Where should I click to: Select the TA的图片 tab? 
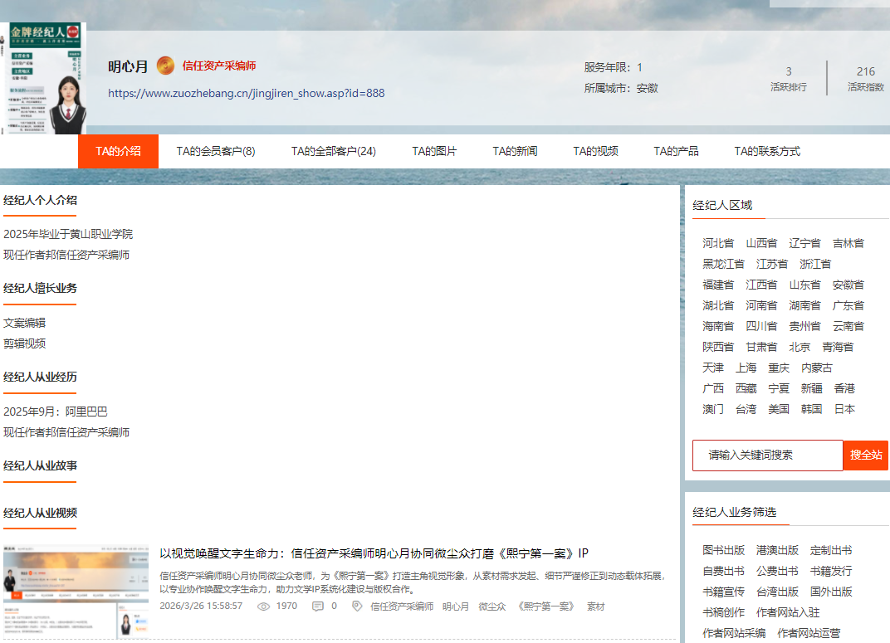434,151
